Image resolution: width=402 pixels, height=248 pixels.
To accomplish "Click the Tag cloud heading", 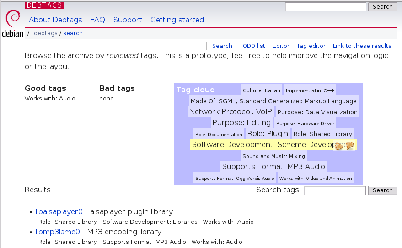I will click(196, 90).
